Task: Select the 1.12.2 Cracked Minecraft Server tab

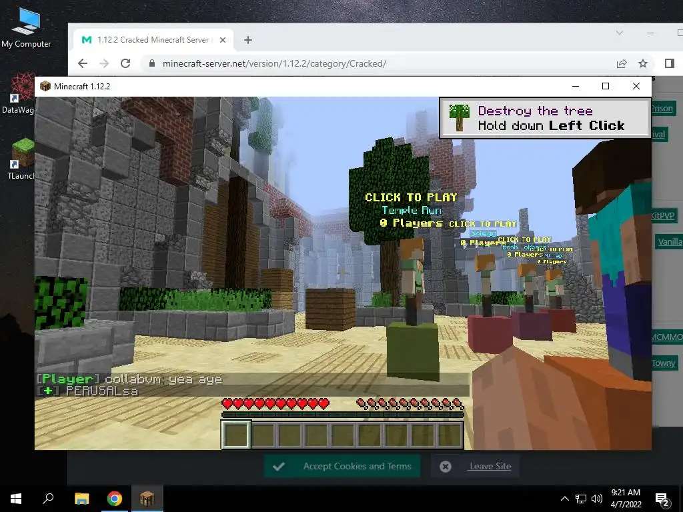Action: (x=153, y=40)
